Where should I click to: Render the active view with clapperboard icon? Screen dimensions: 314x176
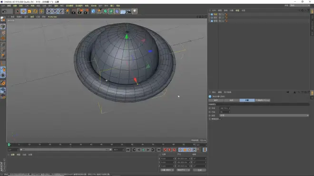(x=74, y=11)
